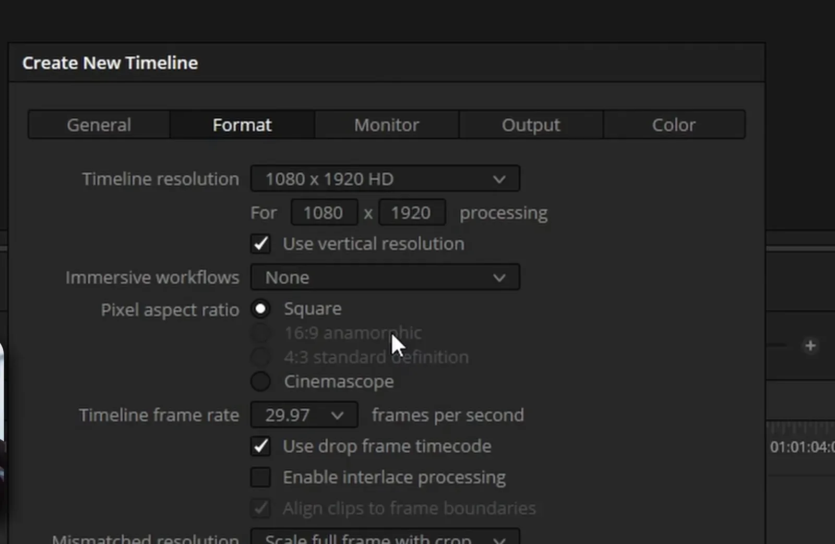This screenshot has width=835, height=544.
Task: Enable interlace processing checkbox
Action: point(260,477)
